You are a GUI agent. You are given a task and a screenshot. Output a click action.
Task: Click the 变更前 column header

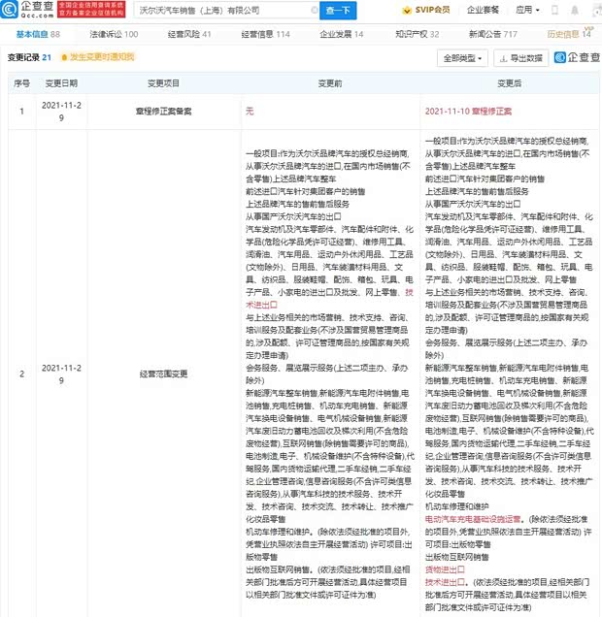click(x=330, y=83)
